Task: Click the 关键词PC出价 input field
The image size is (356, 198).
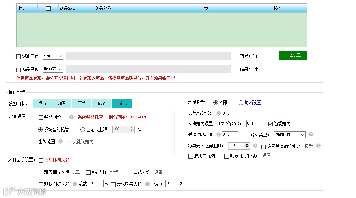Action: tap(230, 135)
